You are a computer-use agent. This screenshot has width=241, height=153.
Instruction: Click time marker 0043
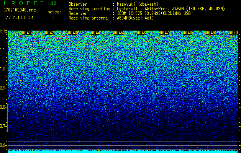tap(72, 33)
